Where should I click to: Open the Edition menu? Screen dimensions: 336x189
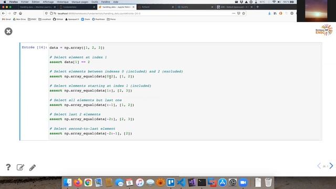coord(36,2)
